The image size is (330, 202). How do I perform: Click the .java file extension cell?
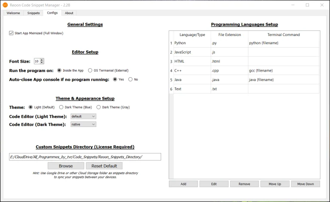(x=229, y=80)
